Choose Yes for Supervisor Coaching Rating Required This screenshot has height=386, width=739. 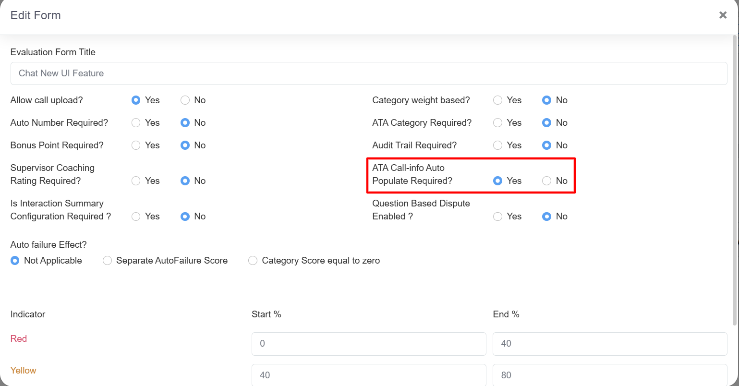click(x=136, y=181)
